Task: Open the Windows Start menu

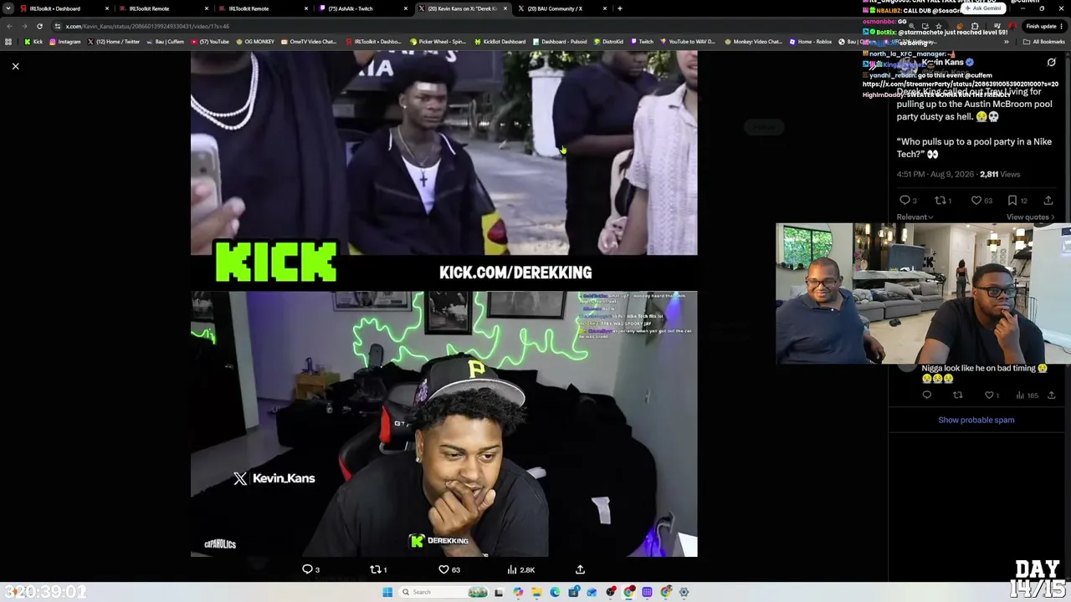Action: pos(387,592)
